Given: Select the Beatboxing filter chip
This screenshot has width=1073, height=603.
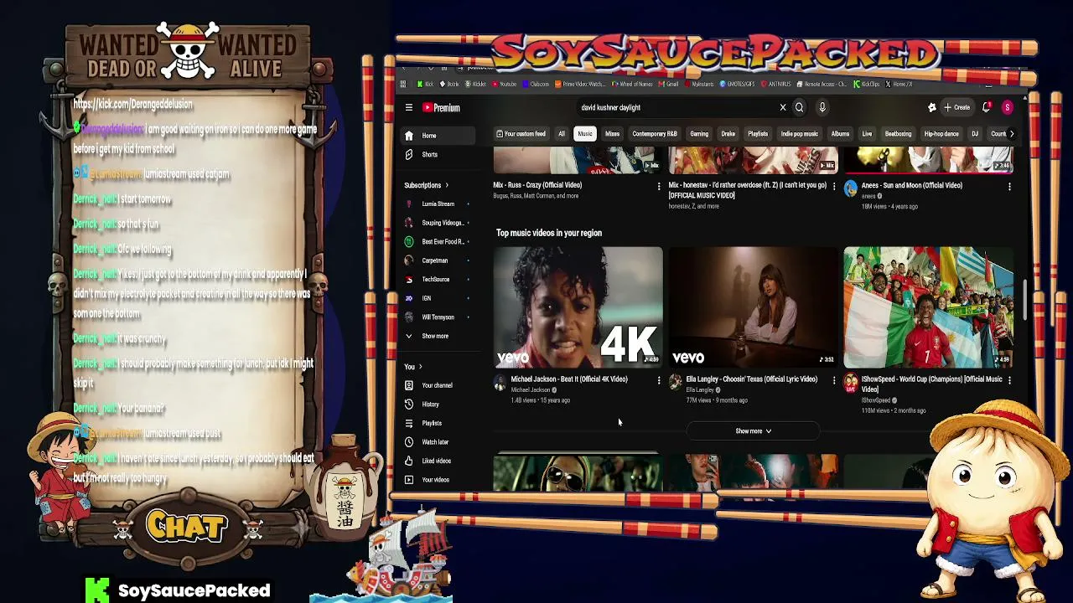Looking at the screenshot, I should click(x=898, y=134).
